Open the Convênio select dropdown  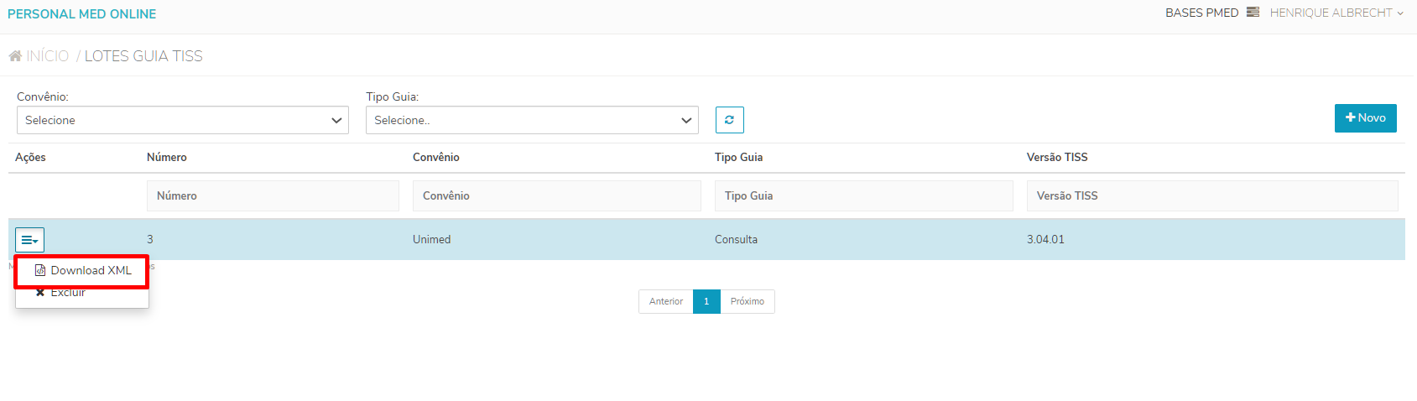click(183, 120)
